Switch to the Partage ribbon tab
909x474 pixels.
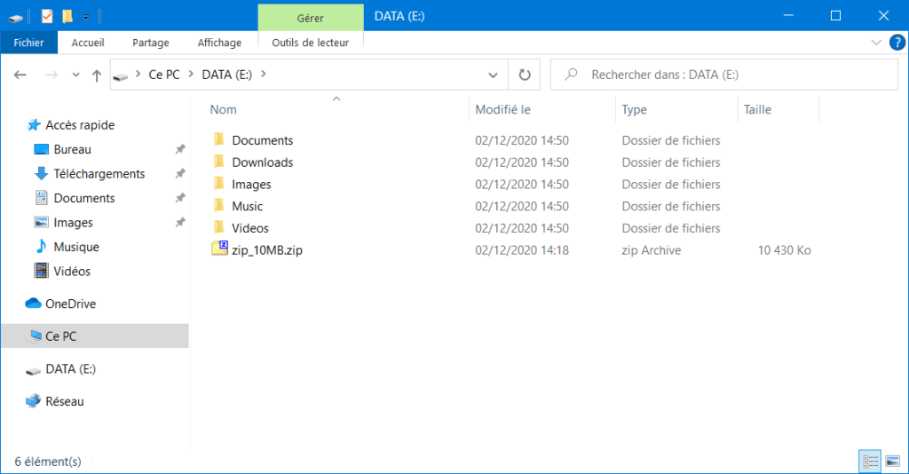click(151, 43)
